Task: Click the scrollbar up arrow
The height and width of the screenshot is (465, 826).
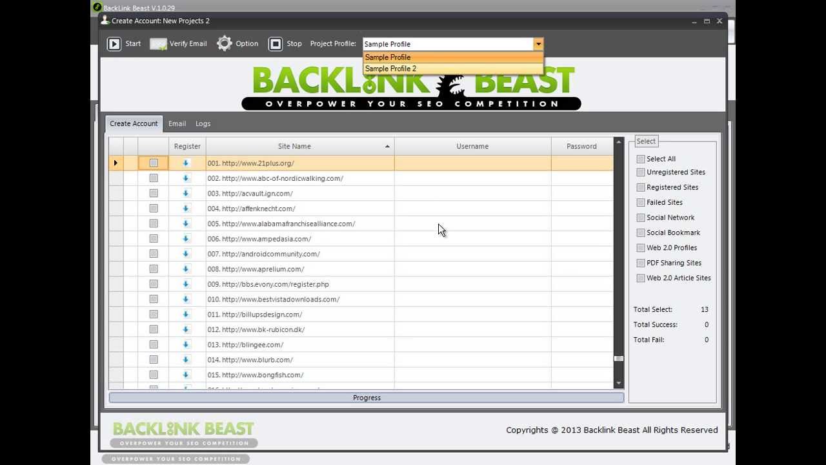Action: 619,141
